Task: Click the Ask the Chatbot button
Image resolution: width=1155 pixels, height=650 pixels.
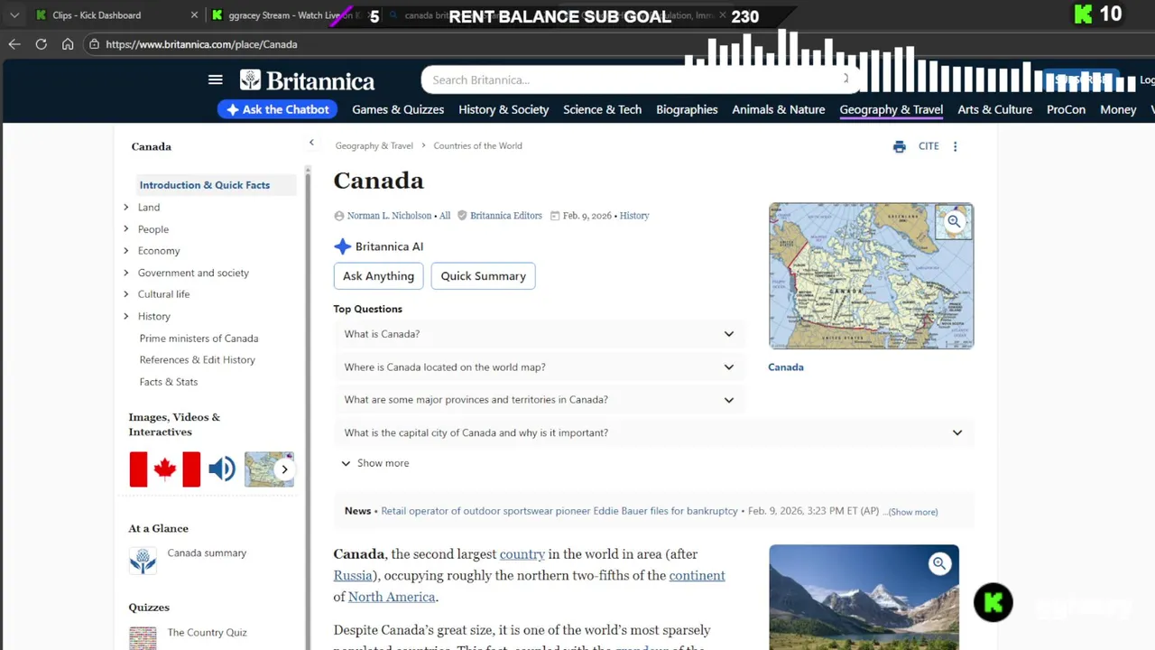Action: click(x=278, y=109)
